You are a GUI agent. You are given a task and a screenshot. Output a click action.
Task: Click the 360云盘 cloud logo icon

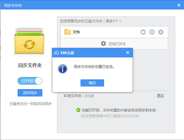point(56,53)
